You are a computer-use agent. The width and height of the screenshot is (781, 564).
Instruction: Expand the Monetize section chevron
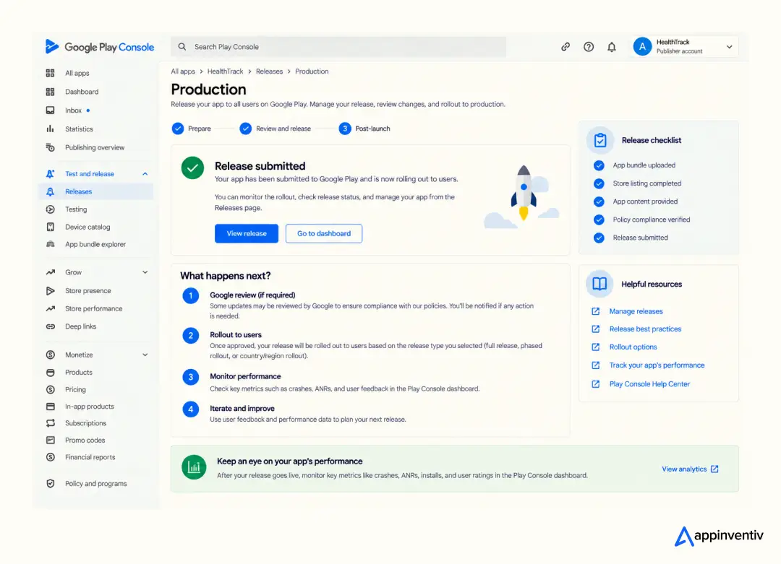[145, 355]
